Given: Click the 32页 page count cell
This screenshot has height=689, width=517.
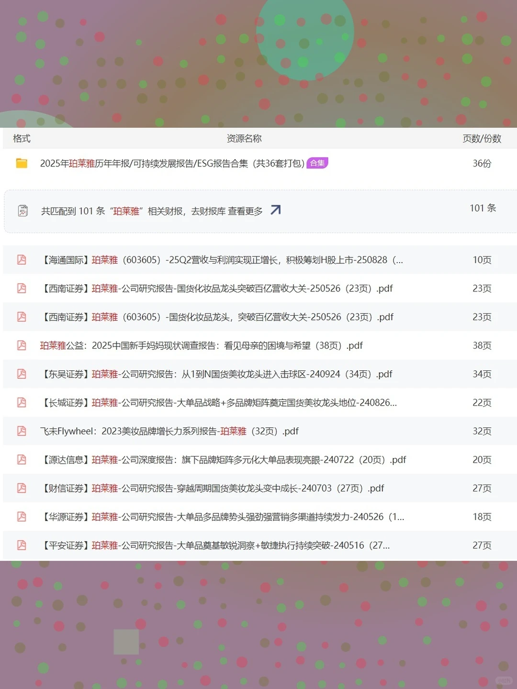Looking at the screenshot, I should pyautogui.click(x=482, y=431).
